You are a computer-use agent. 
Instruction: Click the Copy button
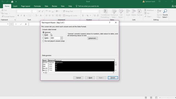pyautogui.click(x=5, y=13)
